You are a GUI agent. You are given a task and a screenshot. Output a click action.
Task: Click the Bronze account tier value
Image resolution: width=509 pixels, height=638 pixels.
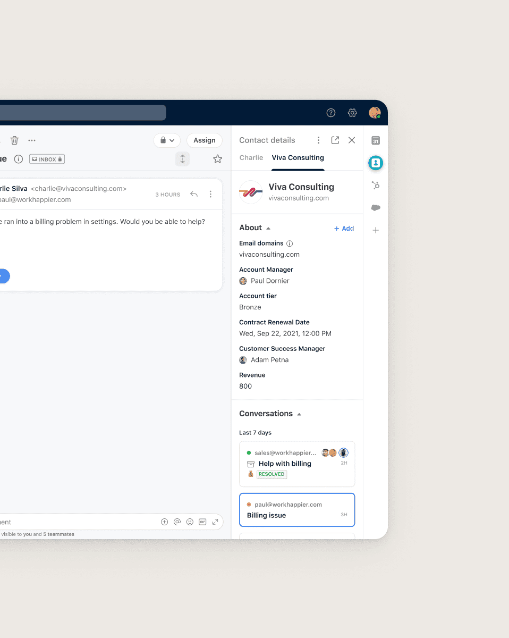click(x=250, y=307)
